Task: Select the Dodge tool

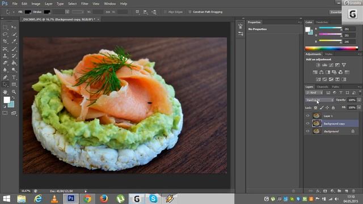Action: point(14,70)
